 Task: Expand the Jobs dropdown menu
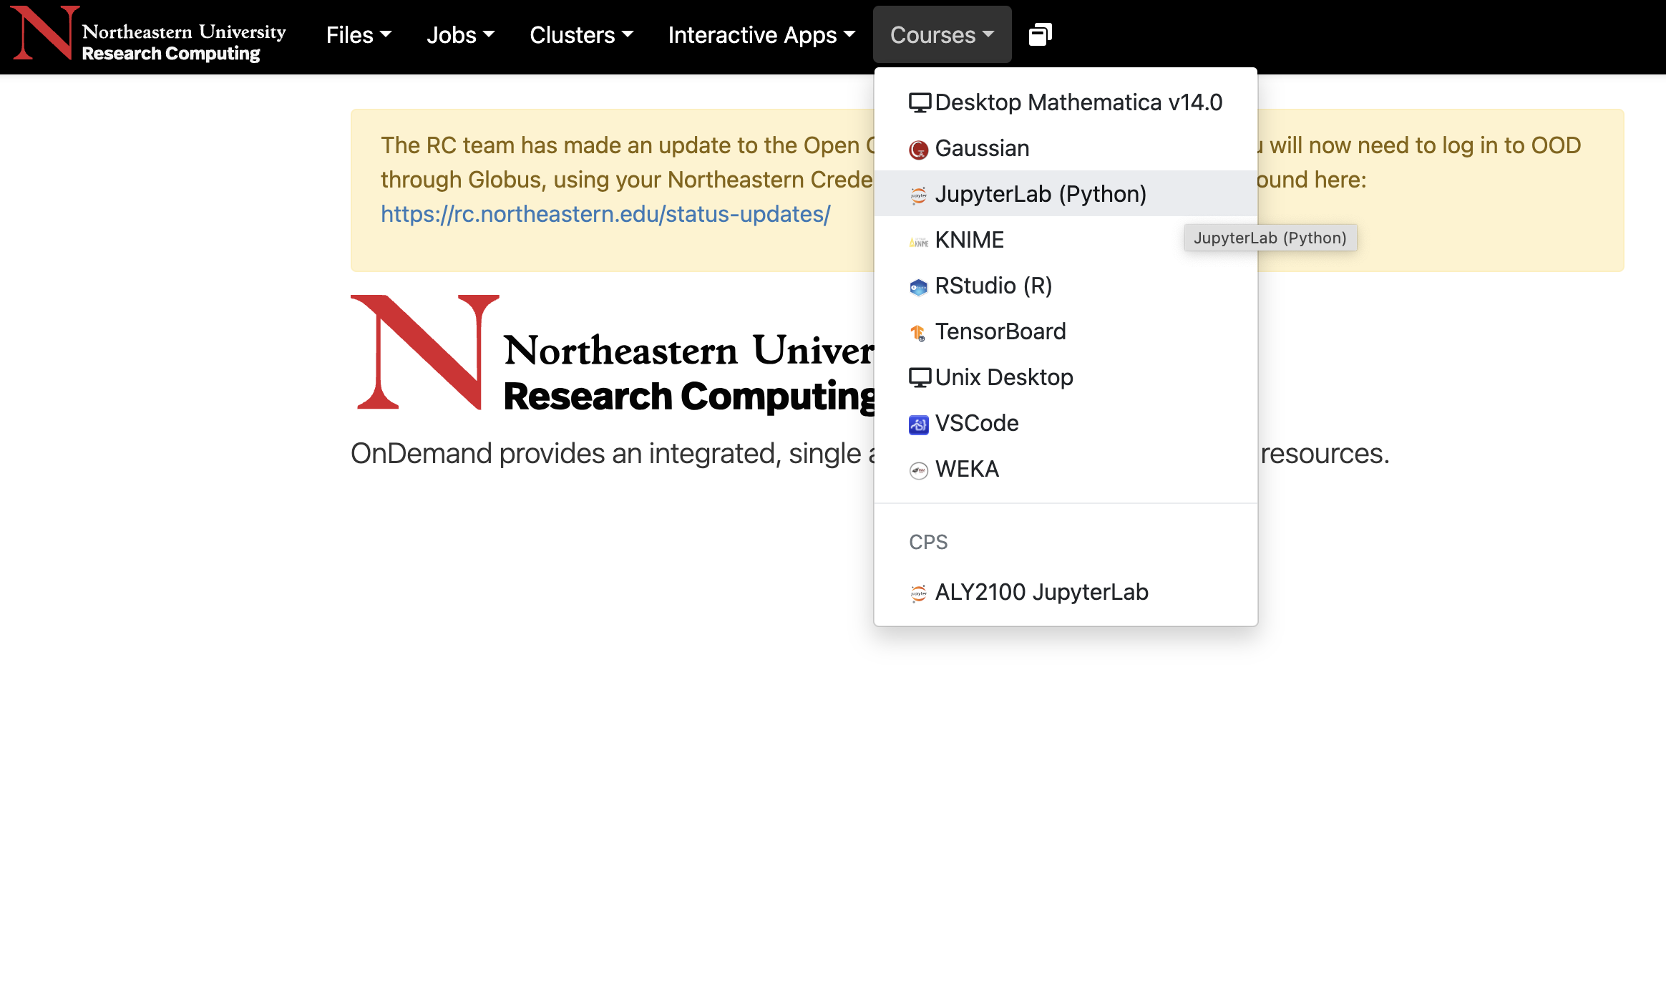coord(460,34)
